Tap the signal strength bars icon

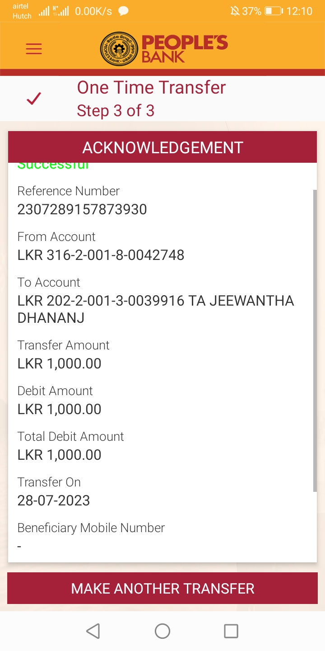pos(44,11)
